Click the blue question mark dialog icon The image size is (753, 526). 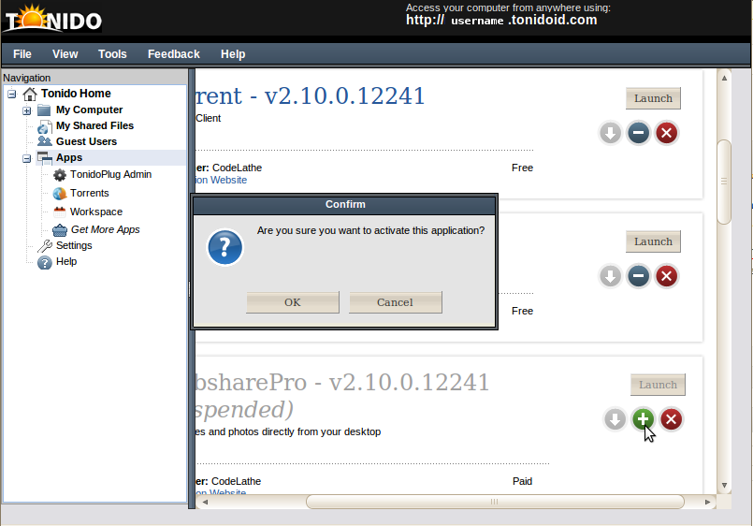click(x=224, y=247)
